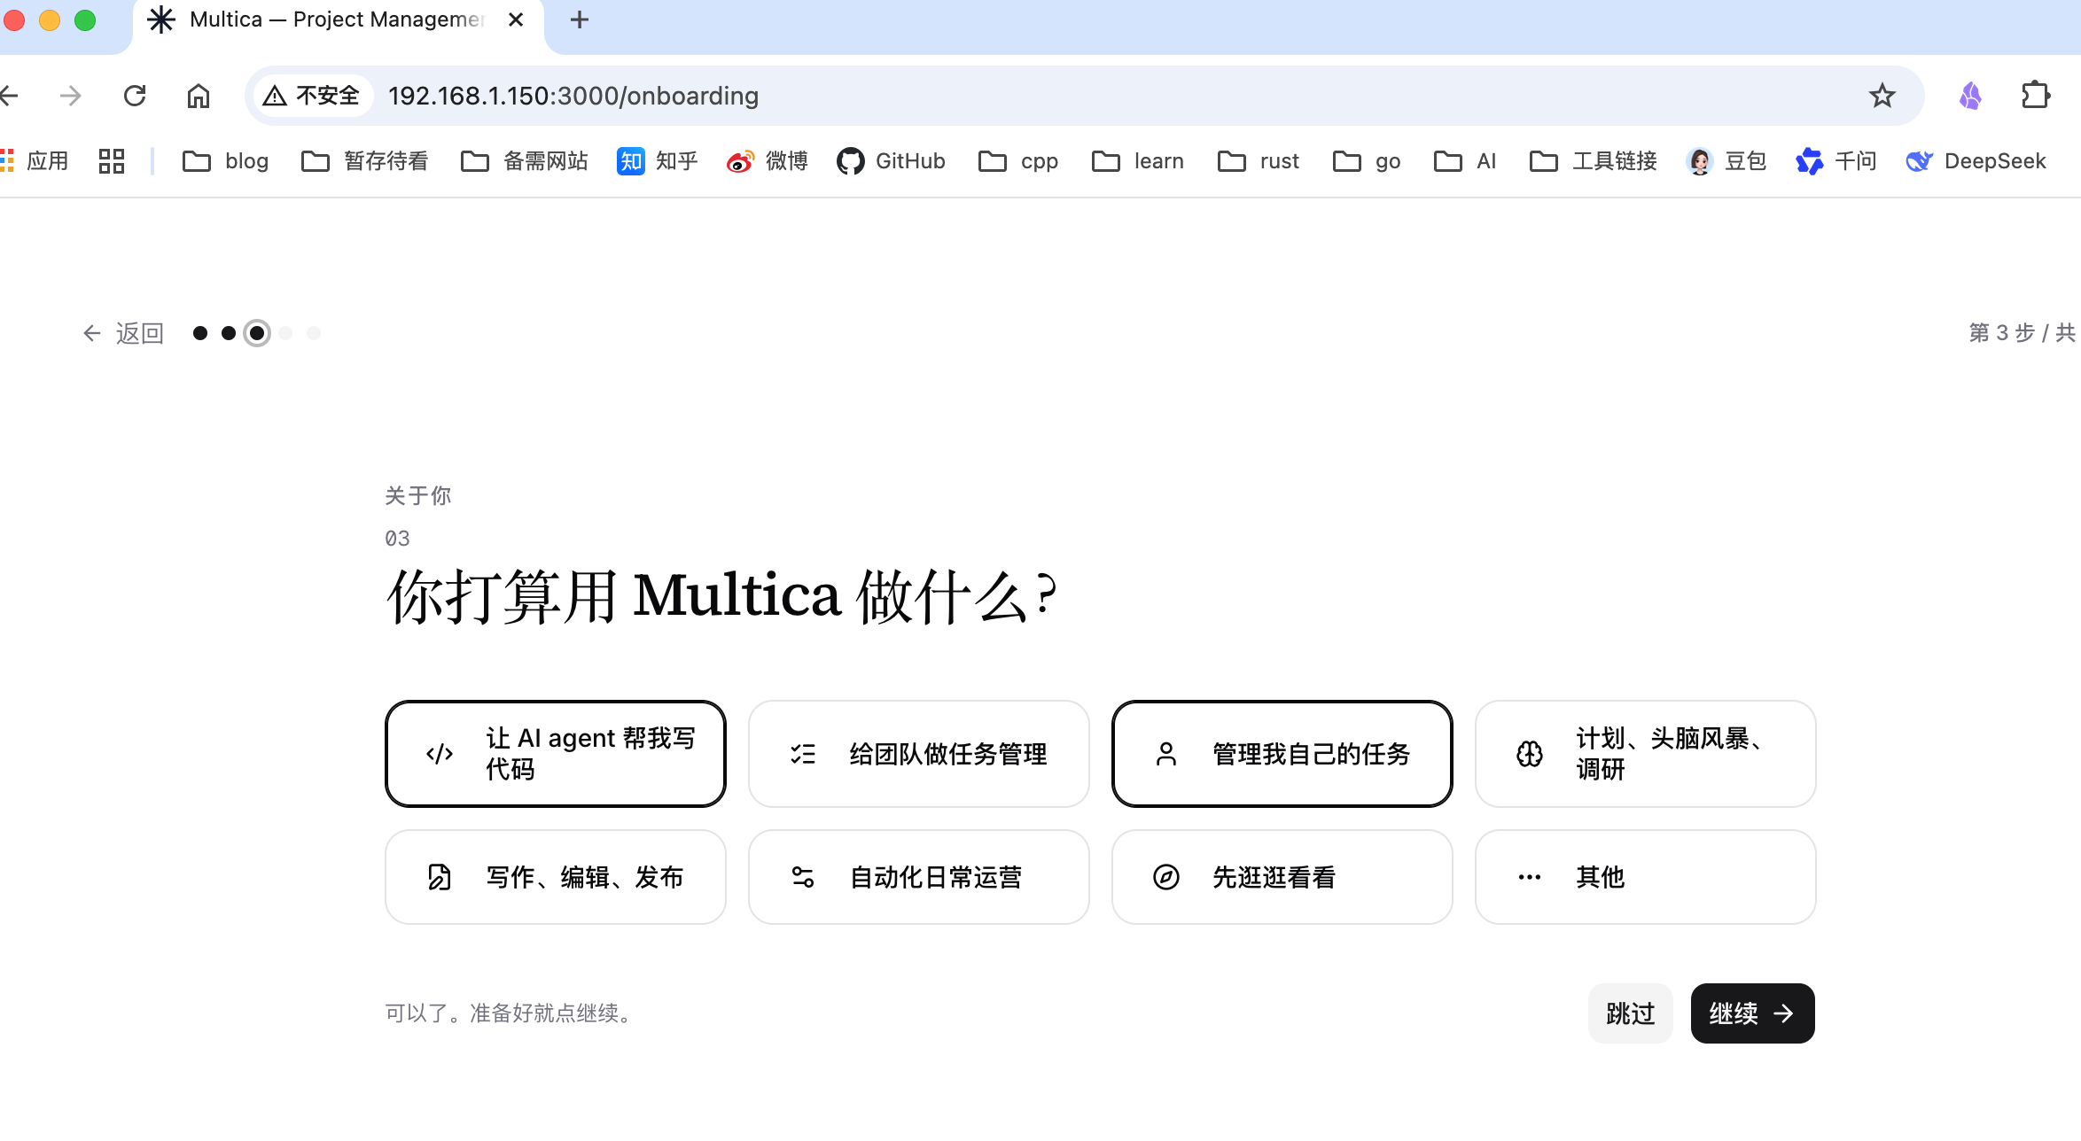Select the team task management option

(919, 754)
